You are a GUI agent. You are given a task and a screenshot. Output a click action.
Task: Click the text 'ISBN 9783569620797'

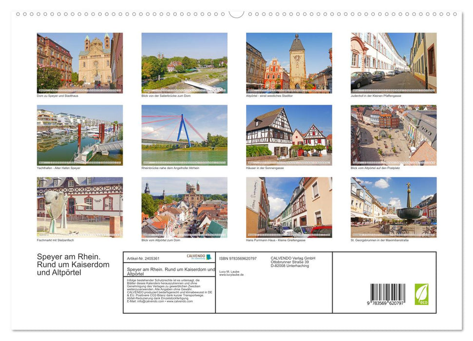pos(238,259)
